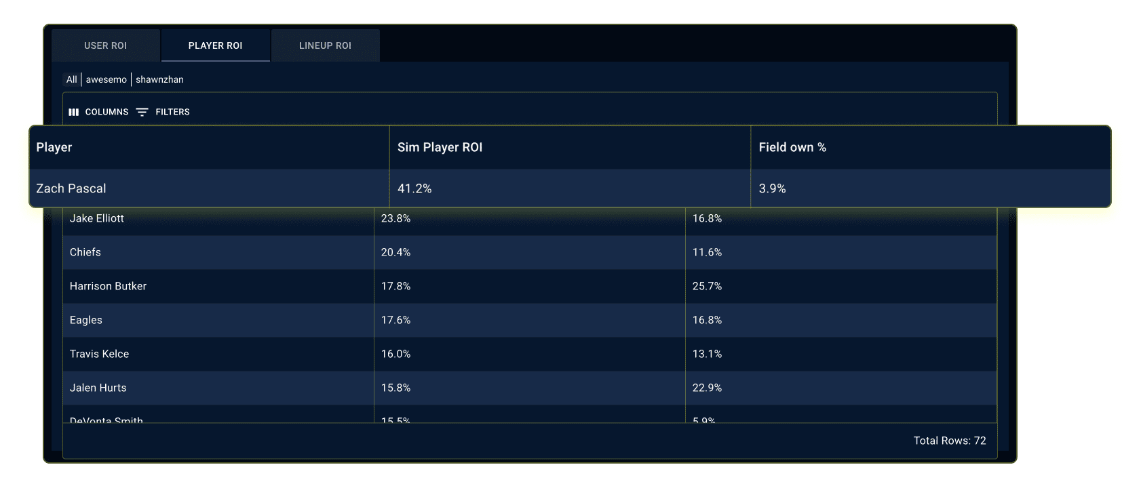Click the filter lines icon
Image resolution: width=1141 pixels, height=488 pixels.
(x=142, y=112)
